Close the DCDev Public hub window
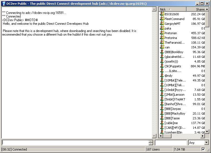This screenshot has height=153, width=211. point(207,4)
